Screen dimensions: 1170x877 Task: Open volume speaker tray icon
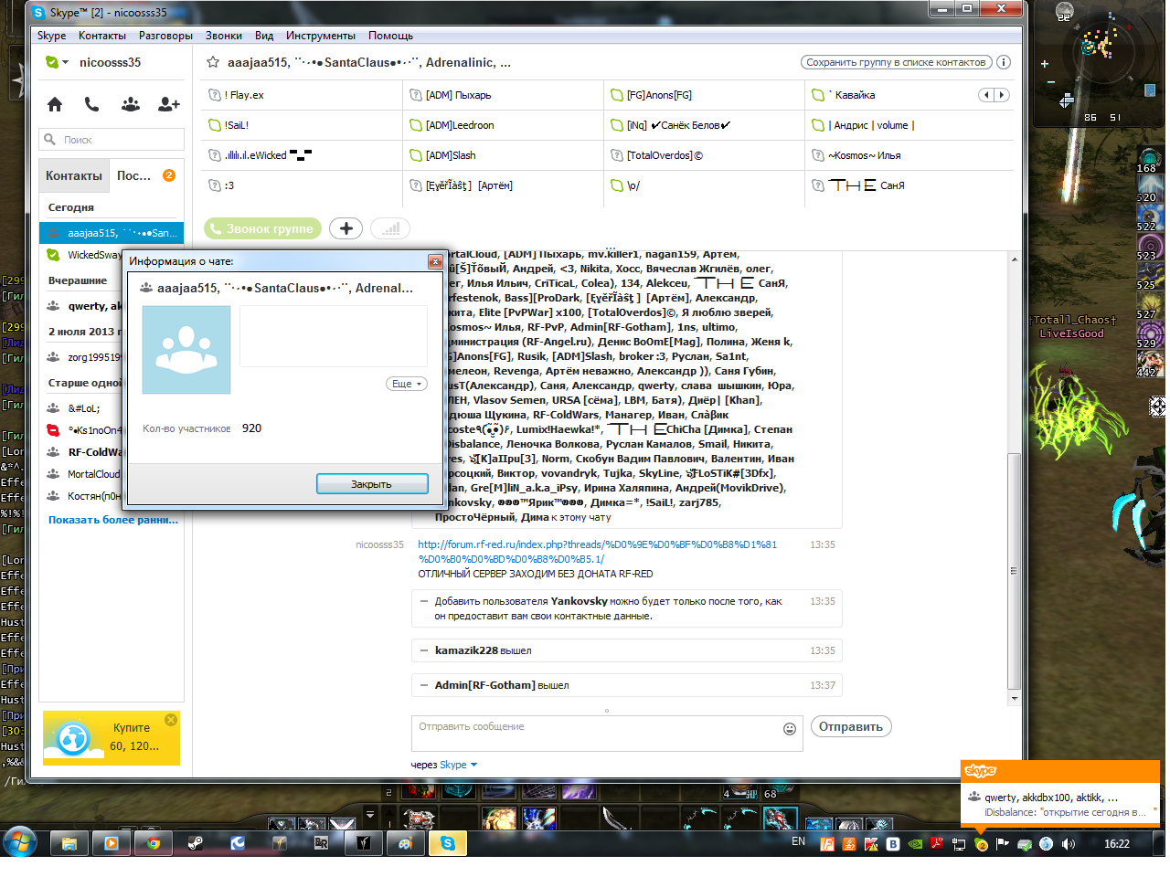point(1069,844)
